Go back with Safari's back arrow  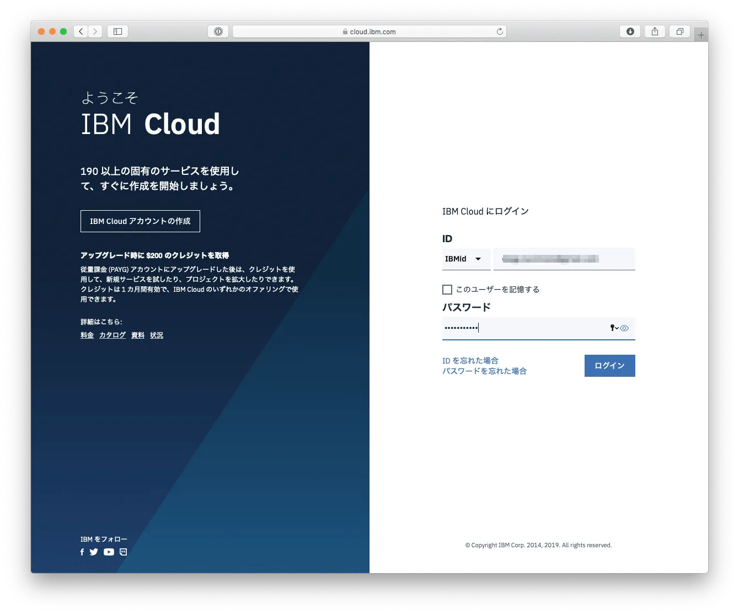81,31
